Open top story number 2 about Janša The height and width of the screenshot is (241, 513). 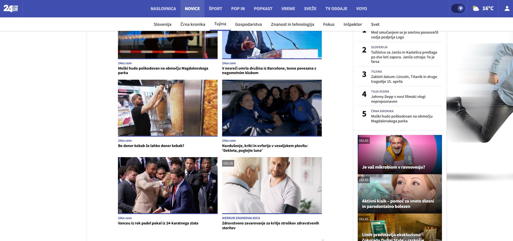(404, 57)
